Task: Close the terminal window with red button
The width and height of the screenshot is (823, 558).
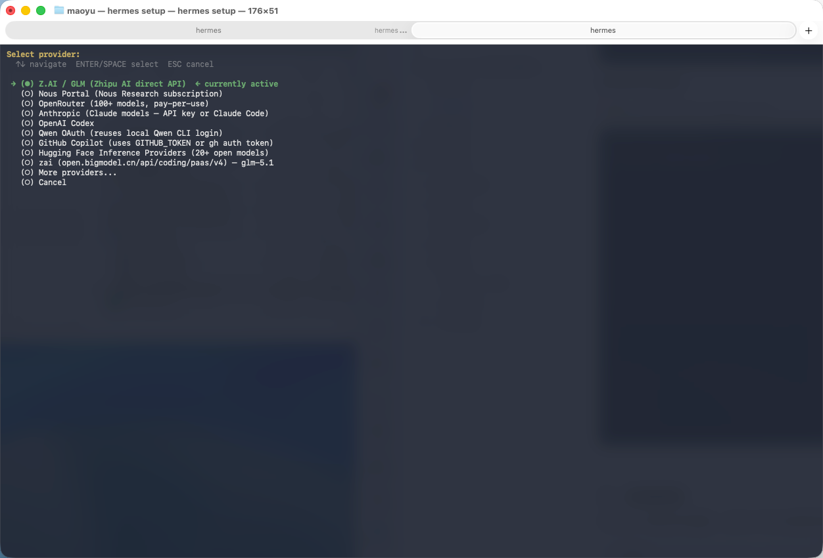Action: [11, 11]
